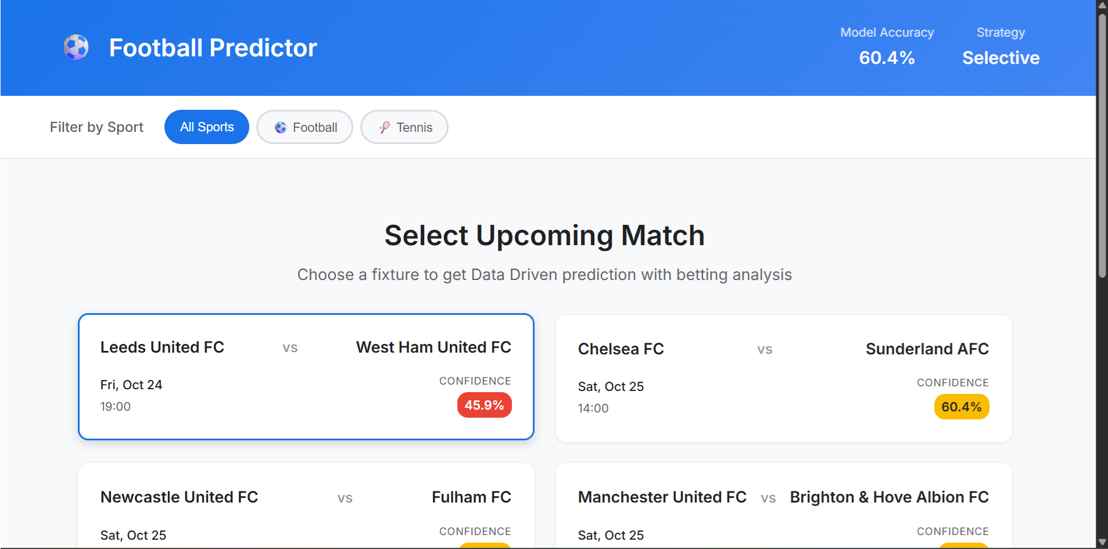Image resolution: width=1108 pixels, height=549 pixels.
Task: Click the Select Upcoming Match heading
Action: [544, 235]
